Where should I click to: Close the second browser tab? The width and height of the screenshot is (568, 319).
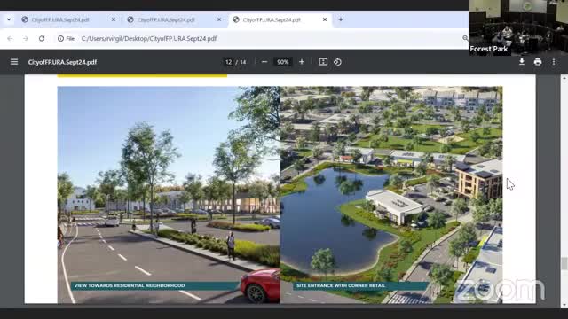(219, 19)
